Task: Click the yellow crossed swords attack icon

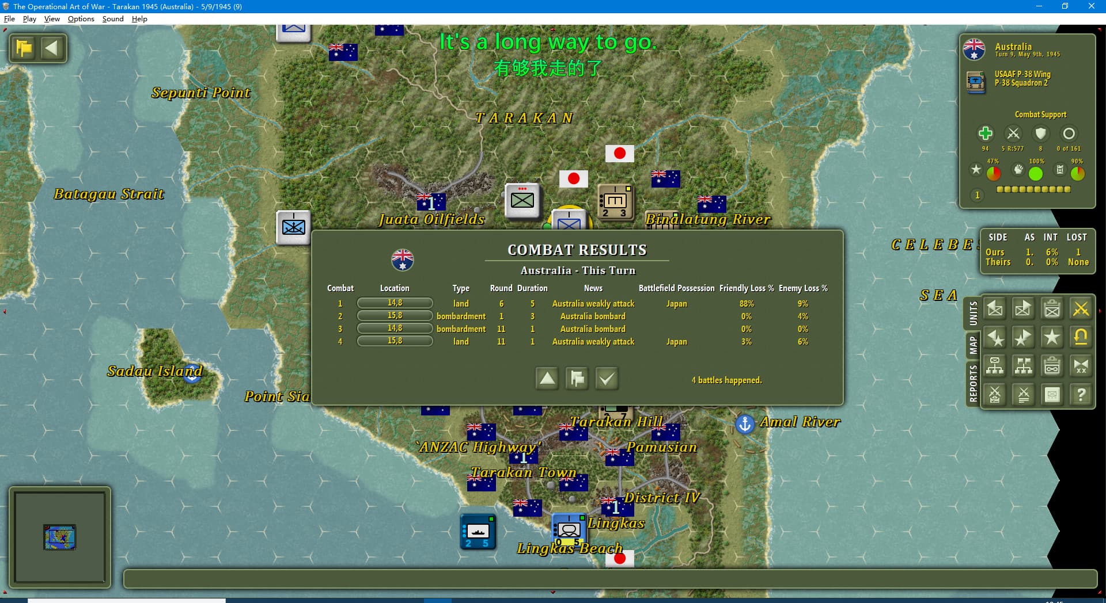Action: (x=1081, y=309)
